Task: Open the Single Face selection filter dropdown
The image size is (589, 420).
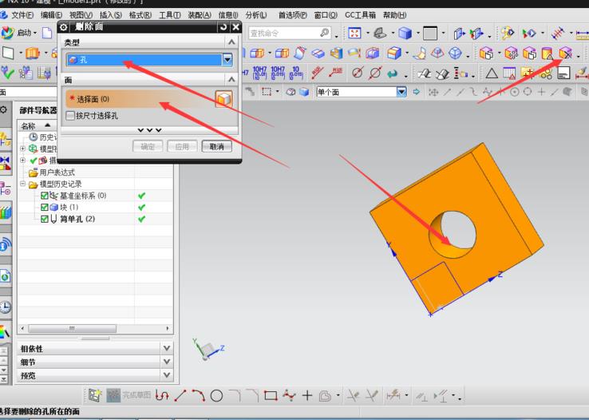Action: [x=401, y=92]
